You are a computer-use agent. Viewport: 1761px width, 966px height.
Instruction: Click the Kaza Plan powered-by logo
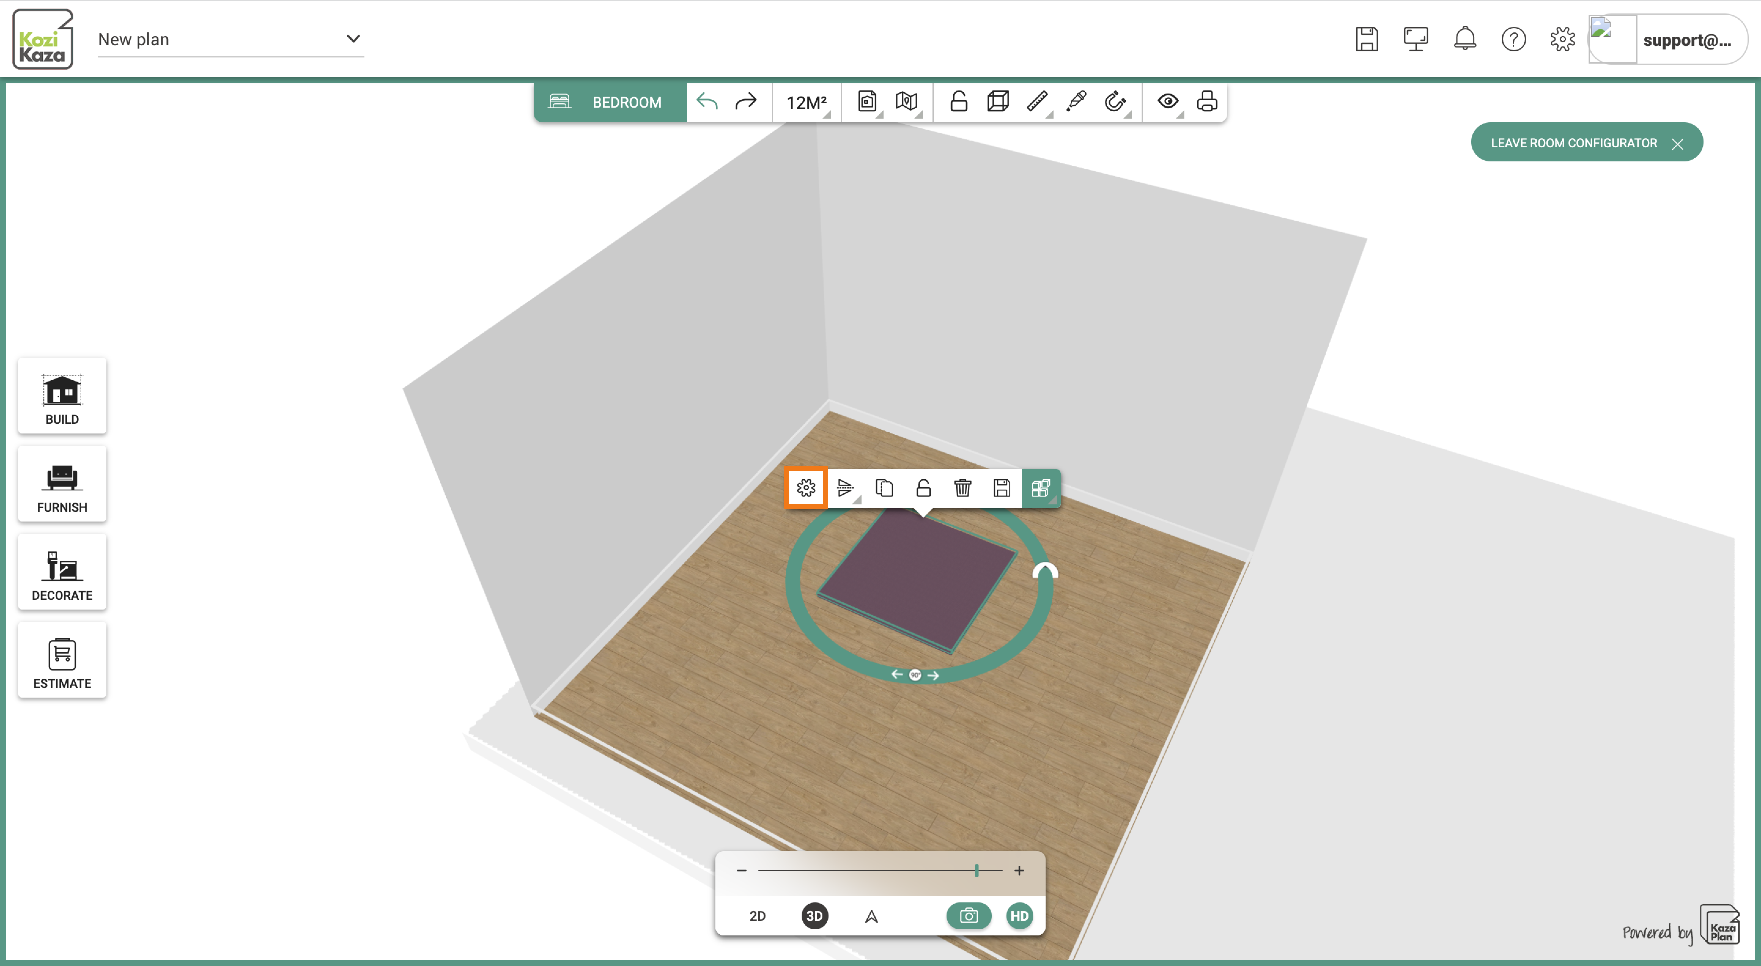point(1721,924)
